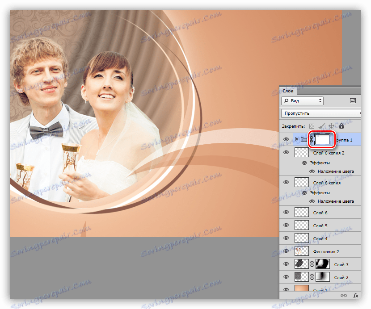Image resolution: width=371 pixels, height=309 pixels.
Task: Select the mask thumbnail of Слой 2
Action: (x=322, y=276)
